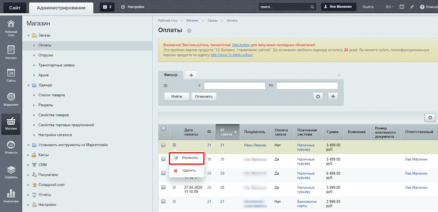The height and width of the screenshot is (212, 438).
Task: Toggle the select-all checkbox in table header
Action: click(x=163, y=129)
